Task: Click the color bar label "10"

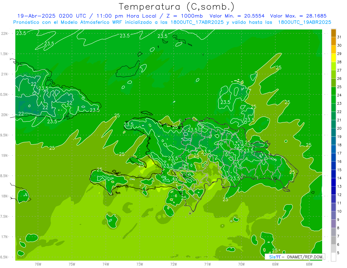Action: (339, 211)
